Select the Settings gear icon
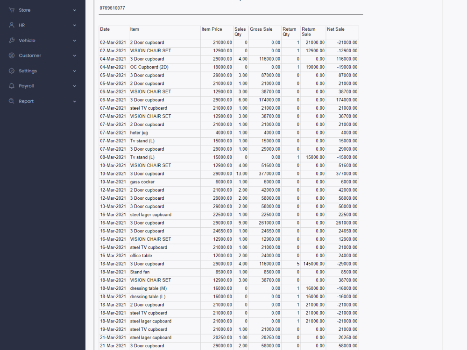467x350 pixels. click(x=12, y=70)
